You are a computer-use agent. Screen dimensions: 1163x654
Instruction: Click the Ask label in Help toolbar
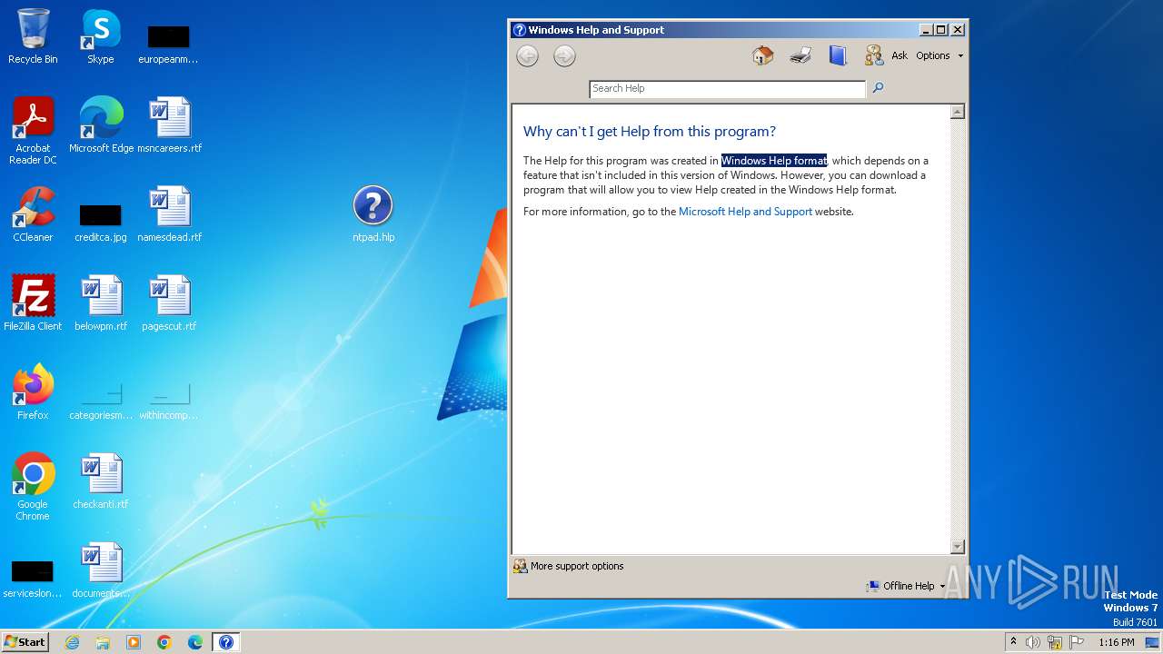pos(900,56)
